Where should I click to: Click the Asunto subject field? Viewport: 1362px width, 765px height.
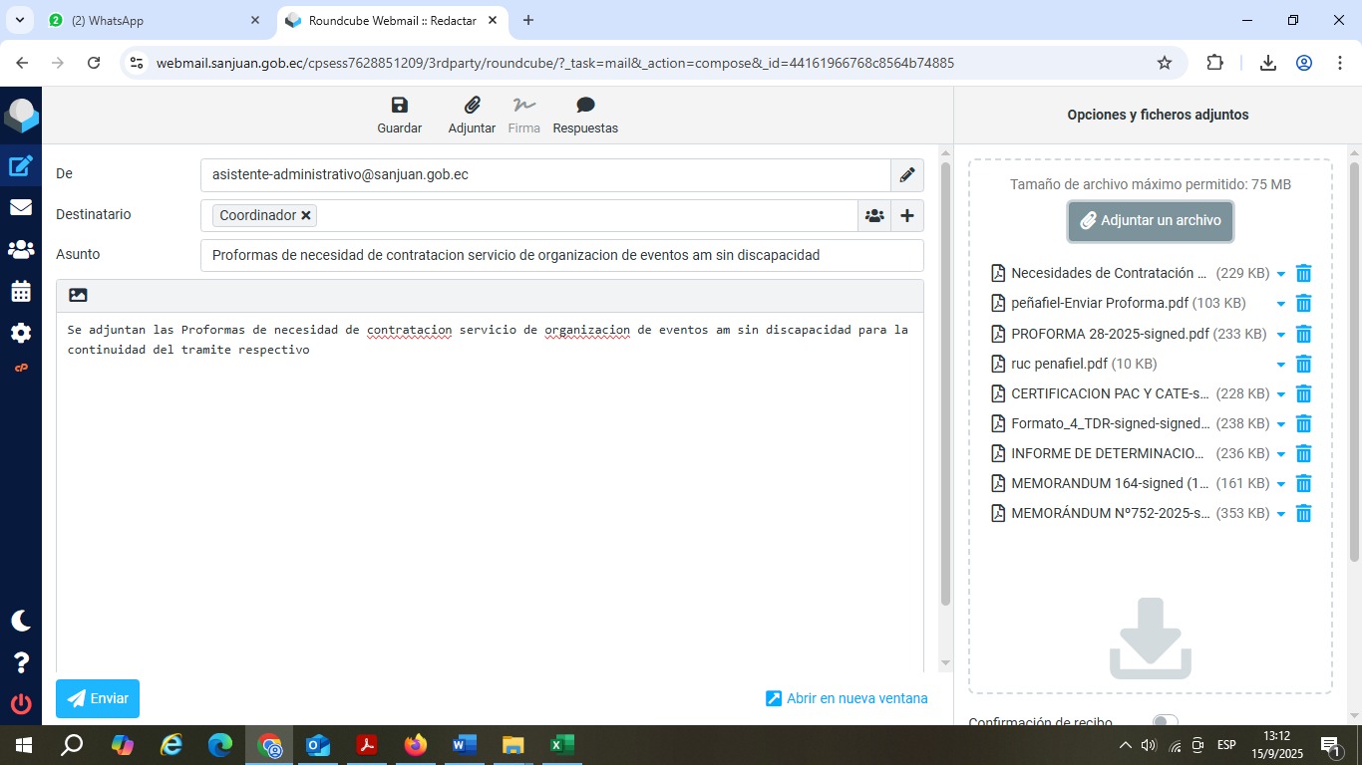[561, 255]
